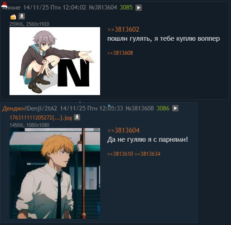Follow the backlink >>3813610
The height and width of the screenshot is (225, 231).
[x=120, y=154]
